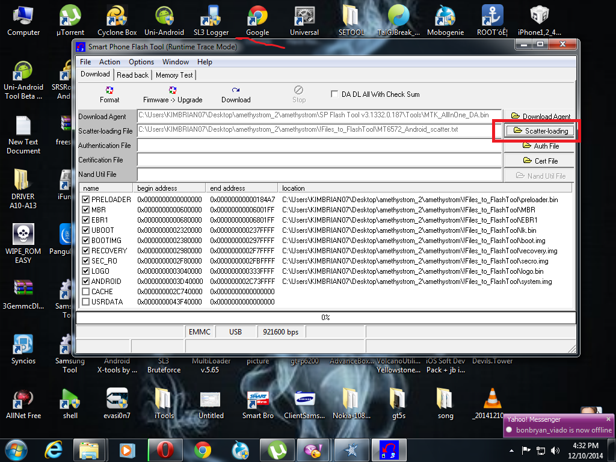Image resolution: width=616 pixels, height=462 pixels.
Task: Open the Options menu
Action: coord(141,62)
